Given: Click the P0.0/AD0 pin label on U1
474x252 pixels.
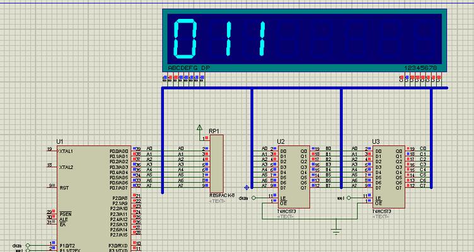Looking at the screenshot, I should 118,151.
